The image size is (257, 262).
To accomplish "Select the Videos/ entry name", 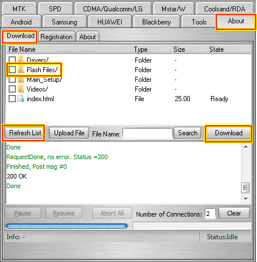I will point(37,89).
